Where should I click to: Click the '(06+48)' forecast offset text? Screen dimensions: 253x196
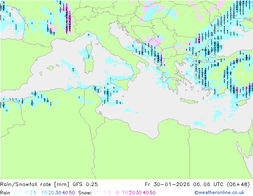tap(238, 184)
